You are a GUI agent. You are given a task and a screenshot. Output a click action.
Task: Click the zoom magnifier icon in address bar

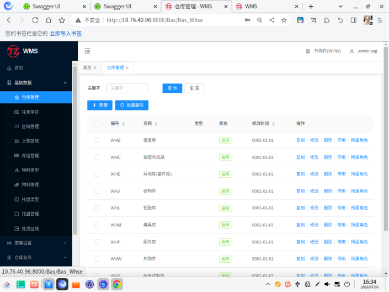259,20
